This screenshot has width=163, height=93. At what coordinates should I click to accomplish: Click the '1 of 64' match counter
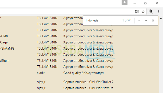pyautogui.click(x=127, y=20)
